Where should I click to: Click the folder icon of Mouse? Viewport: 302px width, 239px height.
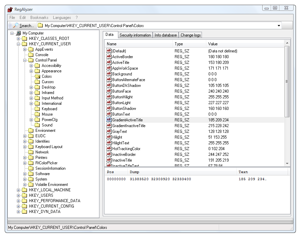pyautogui.click(x=37, y=114)
